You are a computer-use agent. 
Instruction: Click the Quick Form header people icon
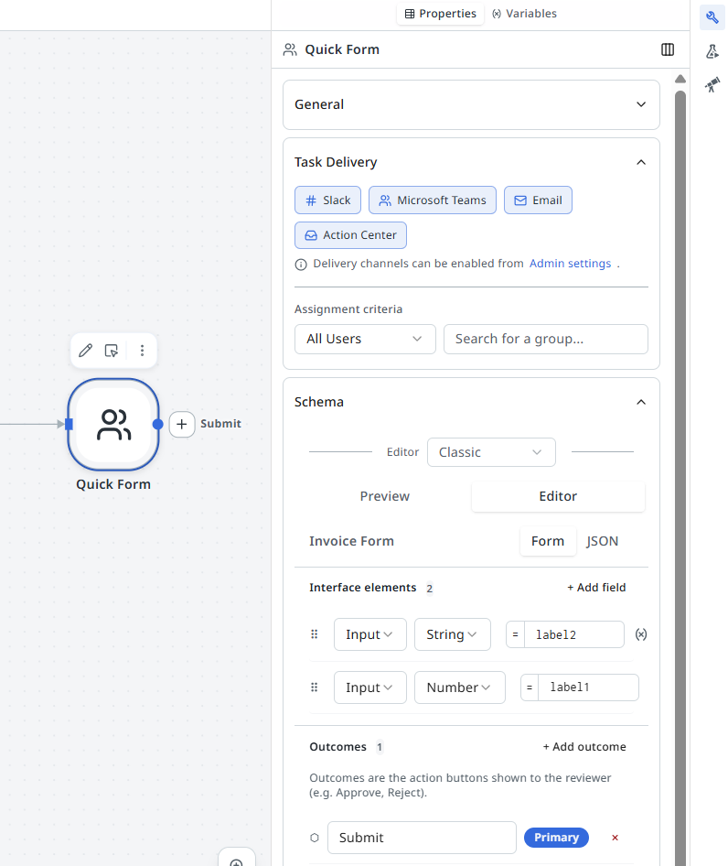tap(290, 49)
